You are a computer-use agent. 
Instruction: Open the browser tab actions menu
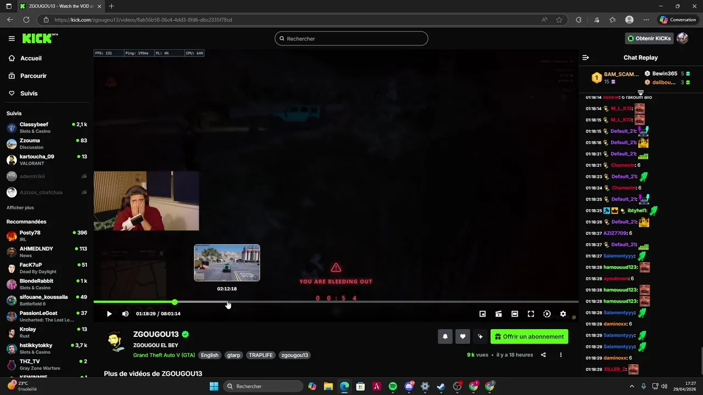pos(9,6)
